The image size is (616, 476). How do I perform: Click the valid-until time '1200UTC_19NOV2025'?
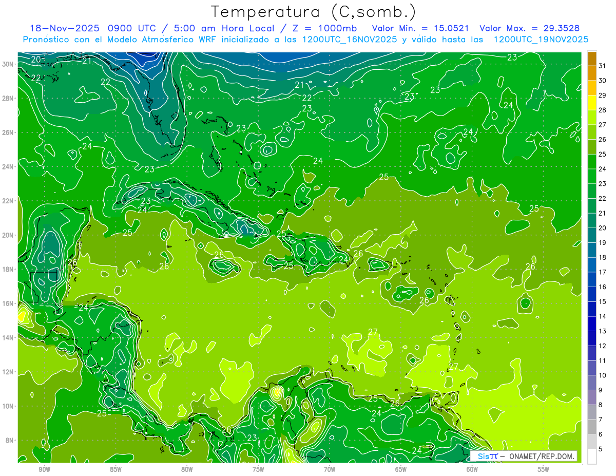541,40
